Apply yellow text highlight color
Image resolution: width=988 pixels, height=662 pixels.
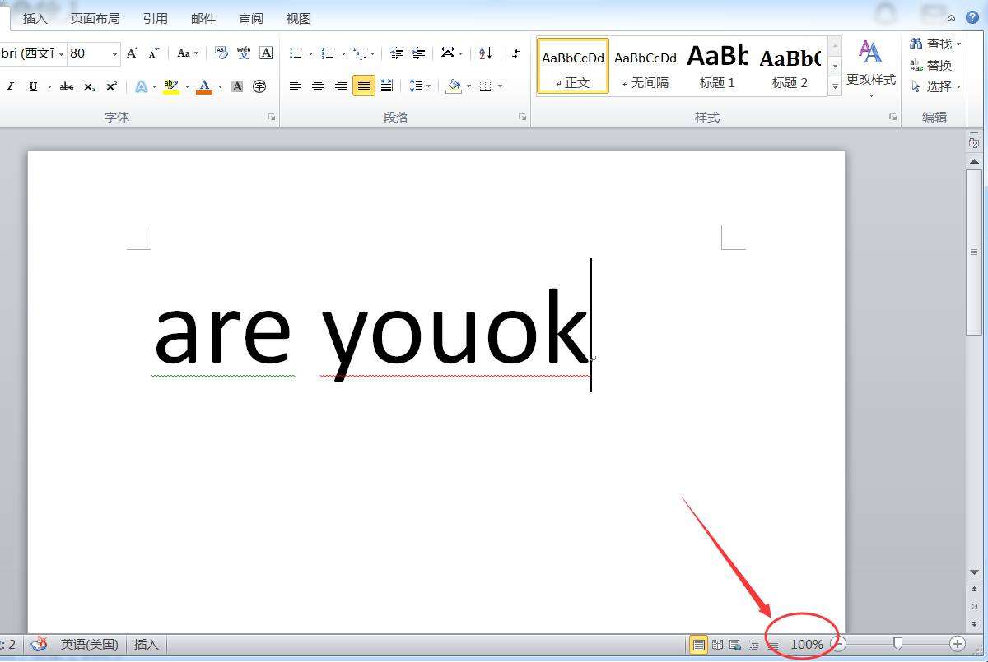pyautogui.click(x=171, y=86)
